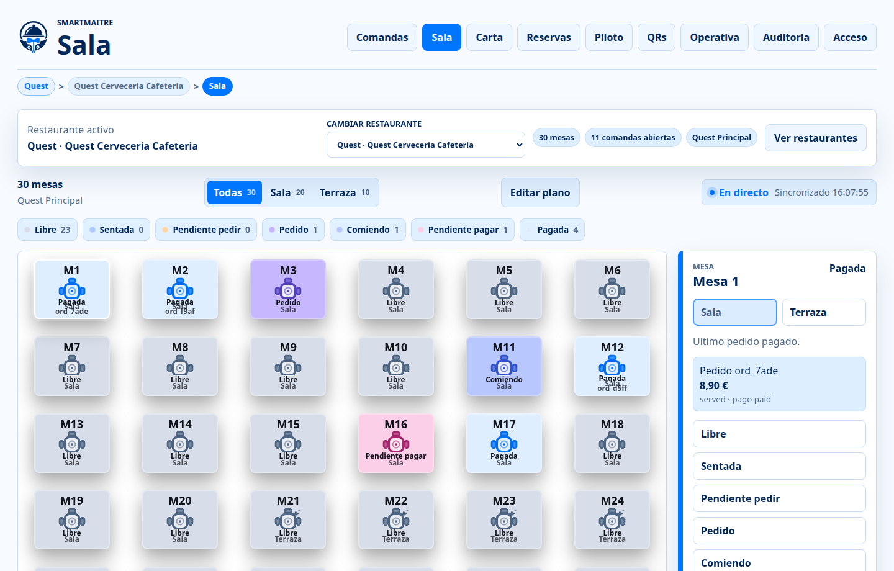Click the Quest Cerveceria Cafeteria breadcrumb
The image size is (894, 571).
[129, 86]
